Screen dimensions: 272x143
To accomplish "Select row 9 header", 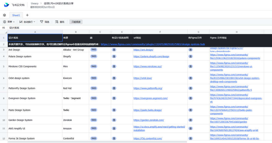I will (x=4, y=110).
